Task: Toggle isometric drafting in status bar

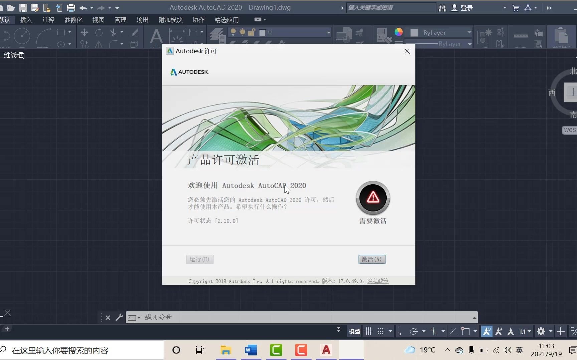Action: point(433,331)
